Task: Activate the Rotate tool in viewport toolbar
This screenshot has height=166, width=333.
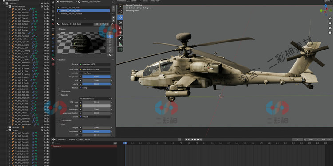Action: coord(120,23)
